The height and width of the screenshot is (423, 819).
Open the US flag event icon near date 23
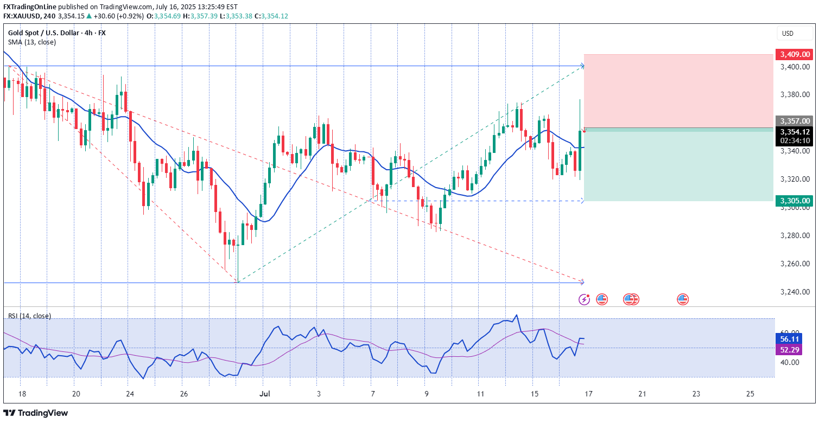683,299
